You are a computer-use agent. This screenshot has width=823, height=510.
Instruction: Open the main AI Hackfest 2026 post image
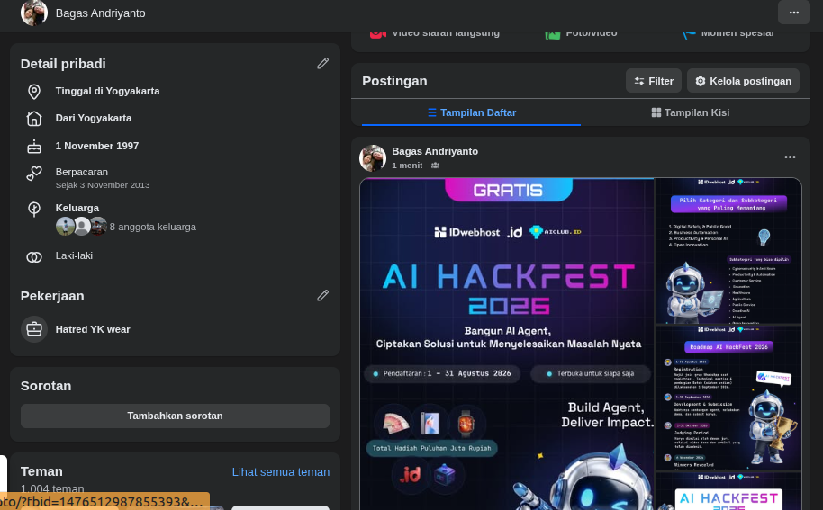(x=507, y=344)
